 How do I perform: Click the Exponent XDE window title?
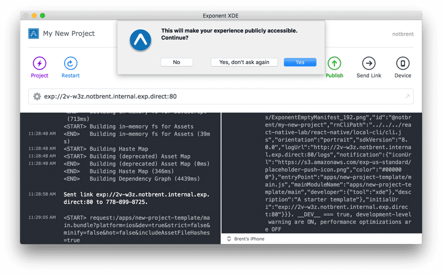(x=220, y=16)
